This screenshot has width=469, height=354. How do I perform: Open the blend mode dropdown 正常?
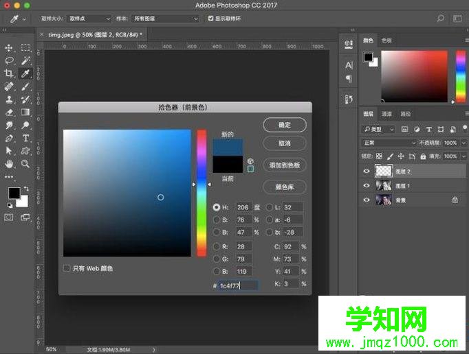pos(389,143)
